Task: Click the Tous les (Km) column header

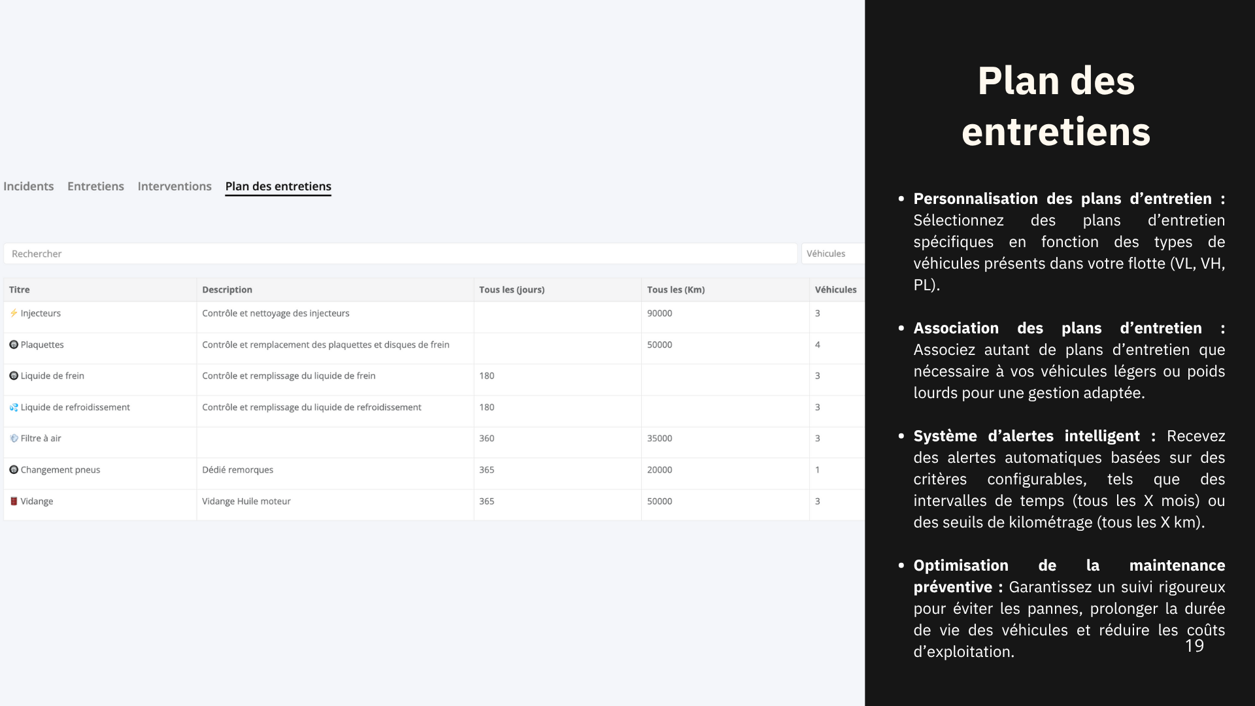Action: (x=675, y=290)
